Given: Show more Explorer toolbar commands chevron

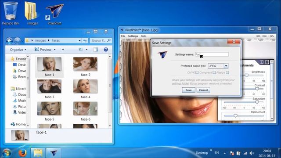Looking at the screenshot, I should pyautogui.click(x=63, y=50).
